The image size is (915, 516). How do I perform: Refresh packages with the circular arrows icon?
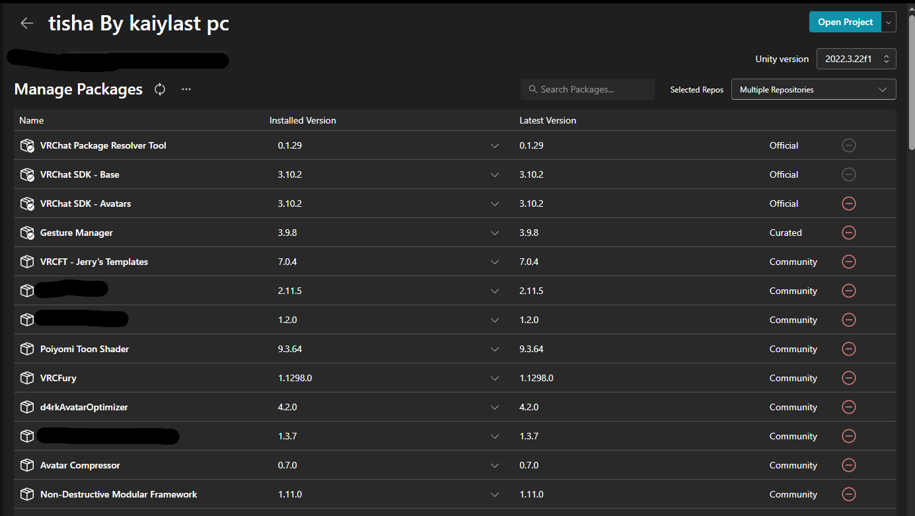160,89
